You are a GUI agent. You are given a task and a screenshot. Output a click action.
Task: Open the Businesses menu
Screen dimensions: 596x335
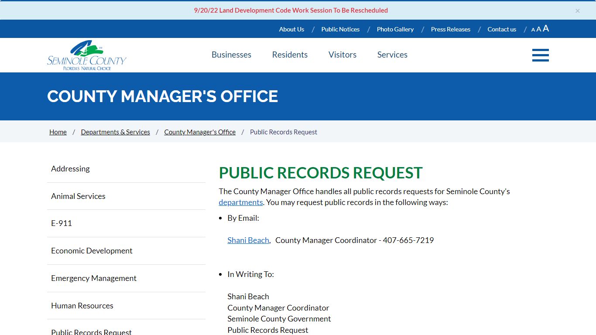pyautogui.click(x=231, y=55)
